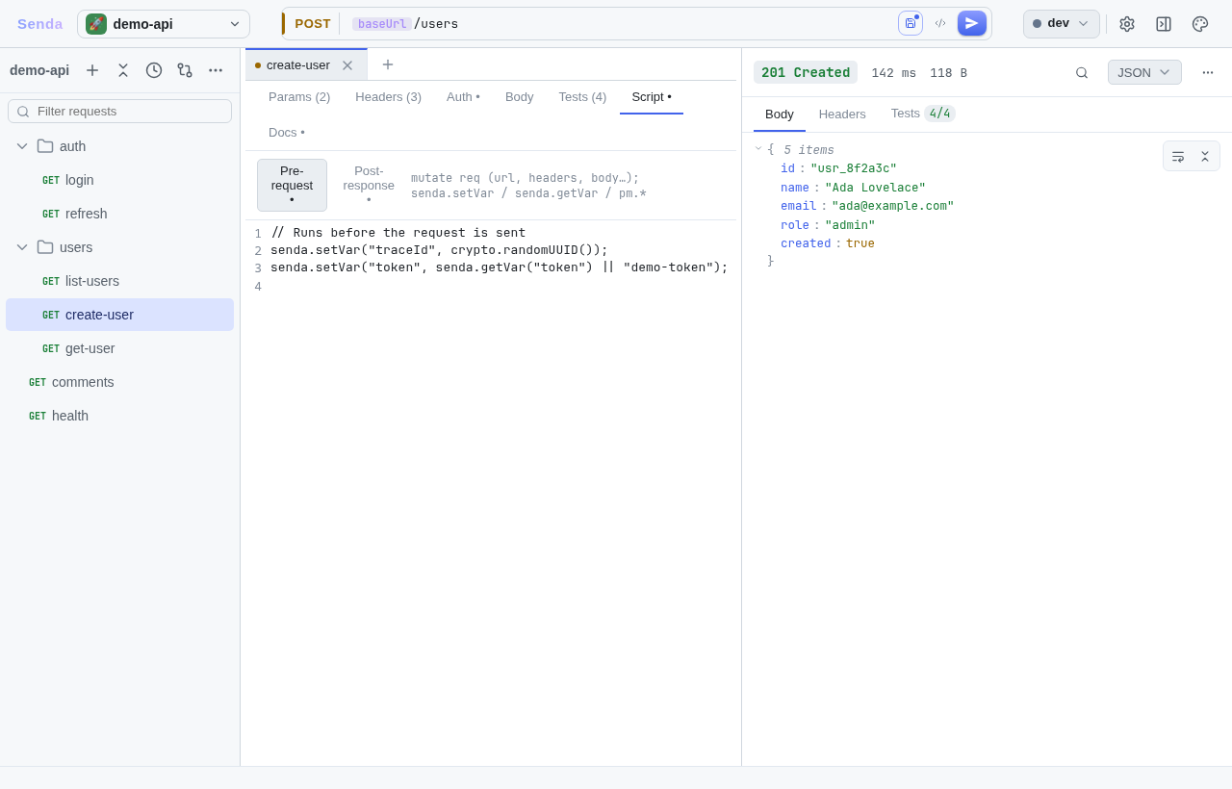Image resolution: width=1232 pixels, height=789 pixels.
Task: Select the Script tab
Action: (652, 96)
